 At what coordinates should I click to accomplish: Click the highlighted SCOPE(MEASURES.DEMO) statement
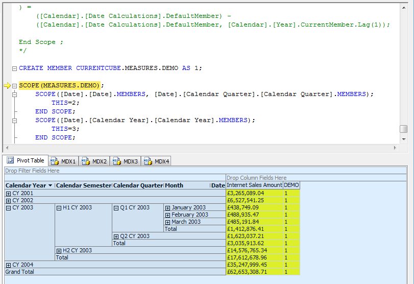coord(59,85)
